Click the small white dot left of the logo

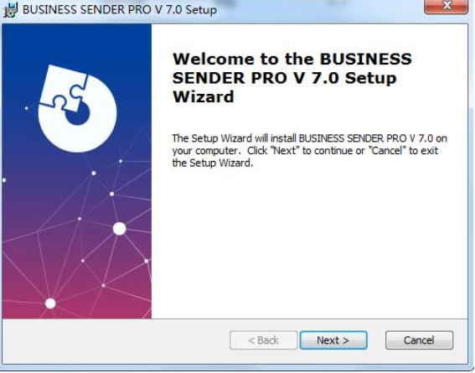click(26, 108)
